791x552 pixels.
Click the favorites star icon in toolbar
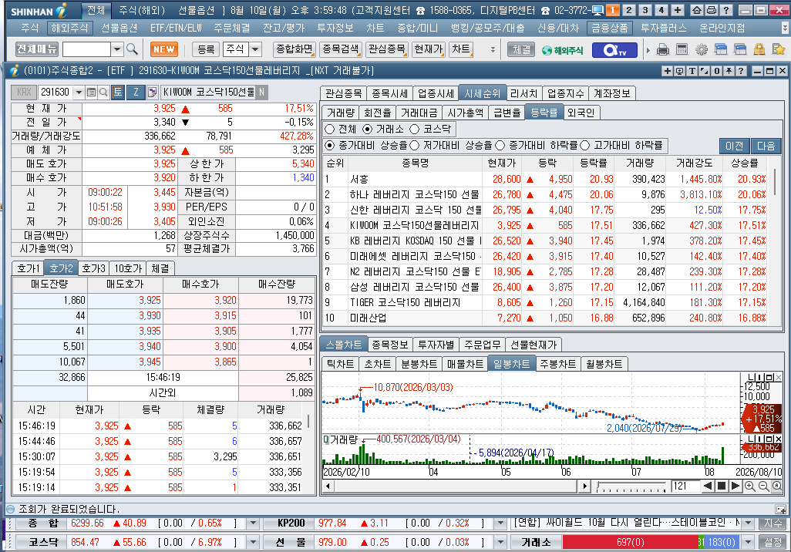(x=779, y=49)
